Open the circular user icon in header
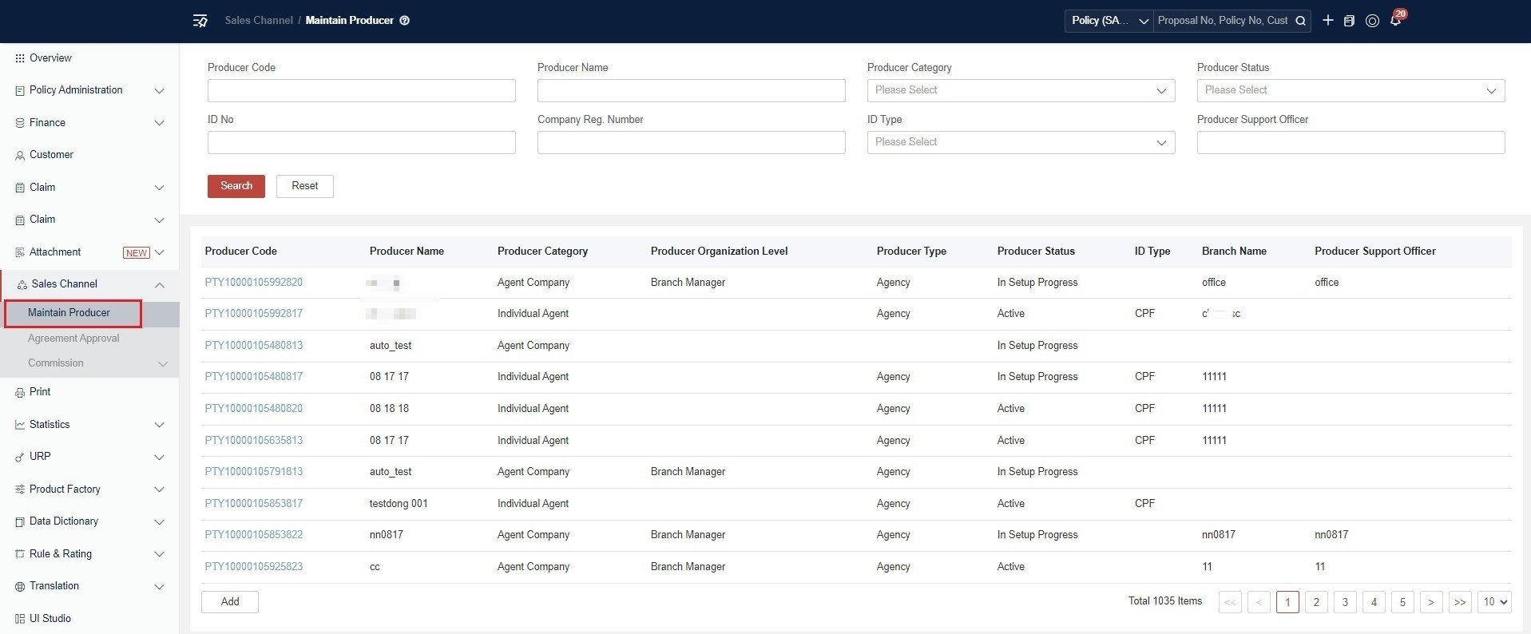Screen dimensions: 1531x634 (x=1372, y=21)
